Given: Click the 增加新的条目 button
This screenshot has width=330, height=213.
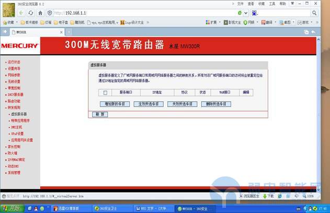Looking at the screenshot, I should coord(117,104).
